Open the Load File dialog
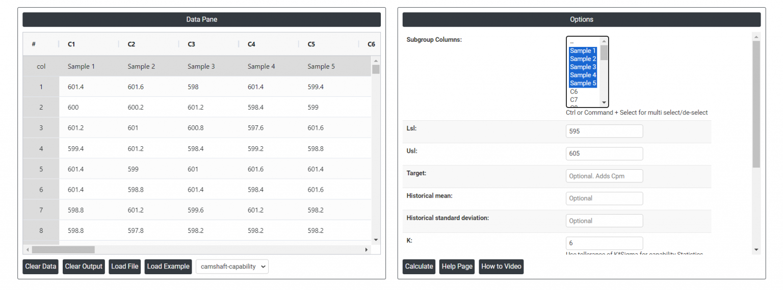Screen dimensions: 783x290 (x=125, y=267)
